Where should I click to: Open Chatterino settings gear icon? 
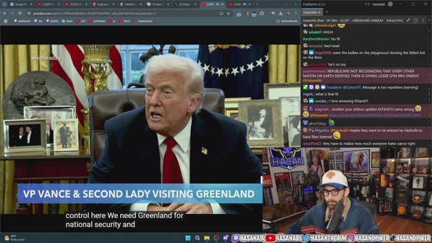(x=390, y=4)
